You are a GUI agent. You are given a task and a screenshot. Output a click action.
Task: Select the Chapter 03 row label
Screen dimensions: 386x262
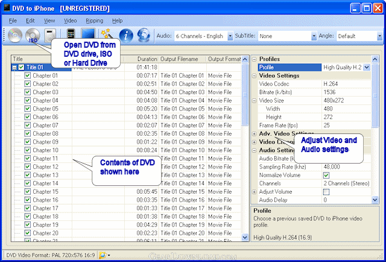point(46,92)
